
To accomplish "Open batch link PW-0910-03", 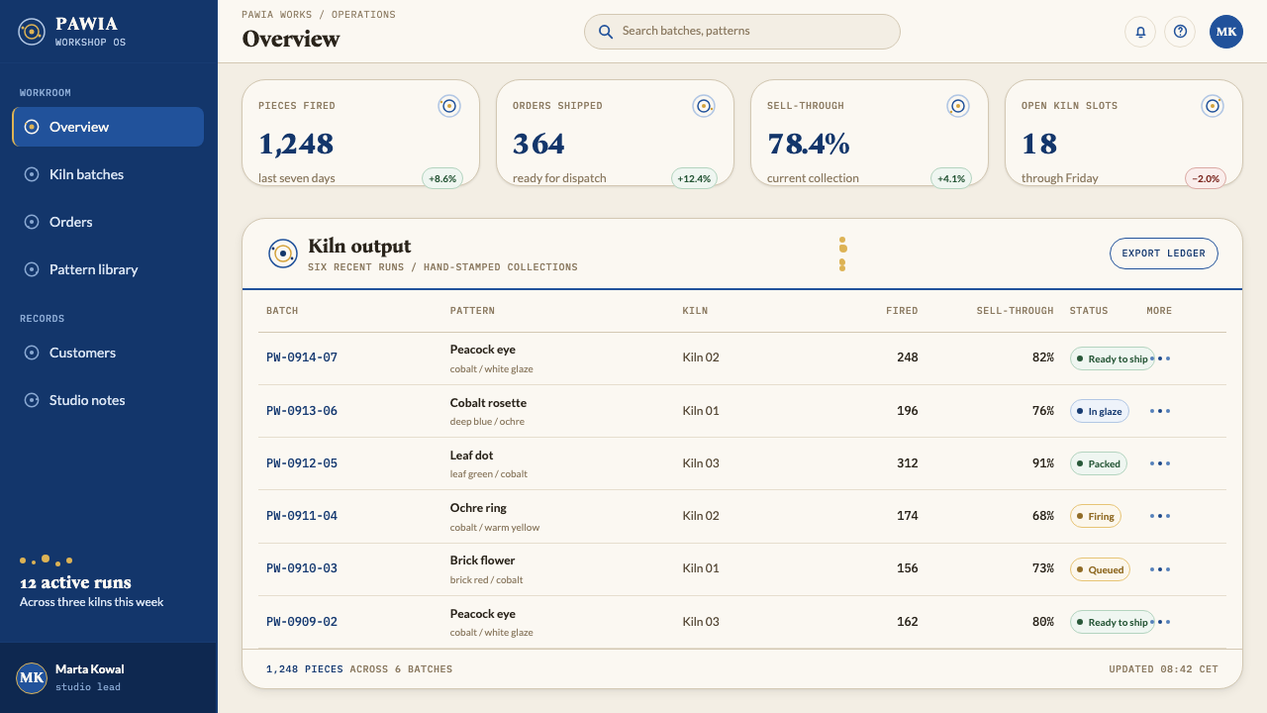I will point(302,568).
